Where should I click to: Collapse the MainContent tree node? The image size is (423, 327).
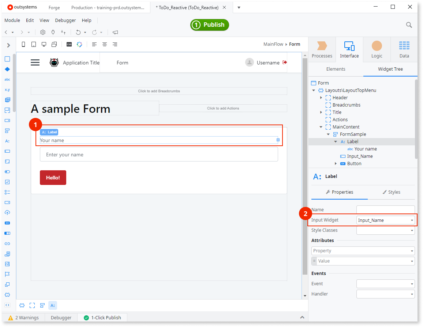point(321,127)
